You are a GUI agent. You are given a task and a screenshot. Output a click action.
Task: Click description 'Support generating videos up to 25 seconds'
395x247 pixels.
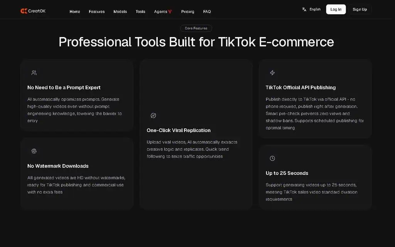coord(312,192)
